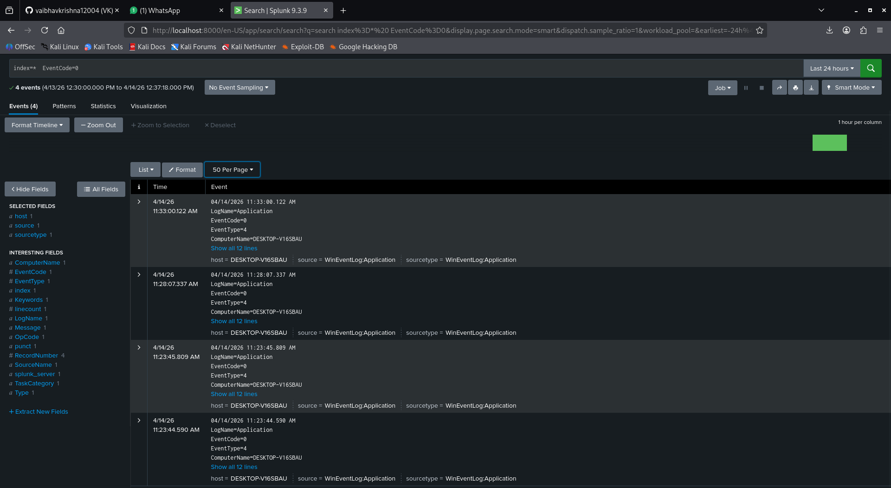
Task: Select the green timeline histogram bar
Action: (x=829, y=143)
